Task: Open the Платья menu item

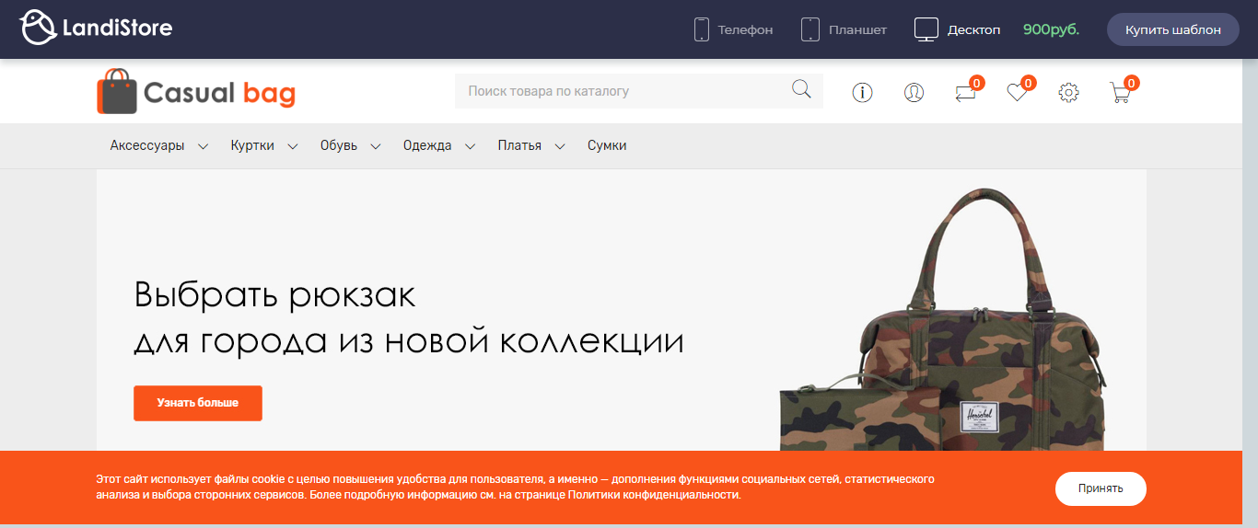Action: tap(519, 145)
